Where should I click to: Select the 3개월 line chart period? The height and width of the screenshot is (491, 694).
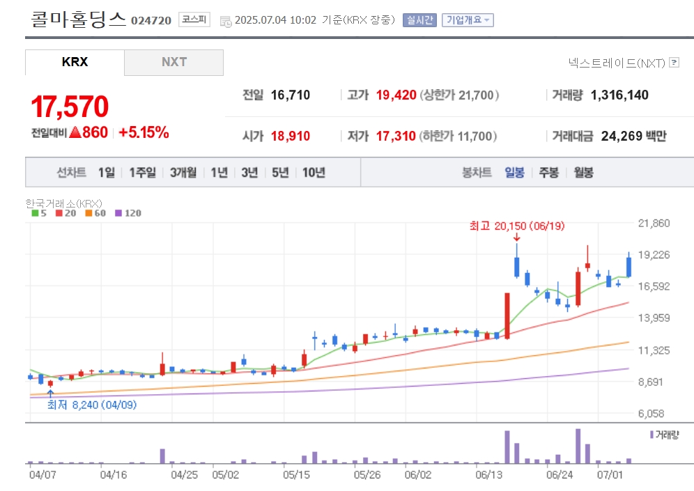tap(183, 172)
